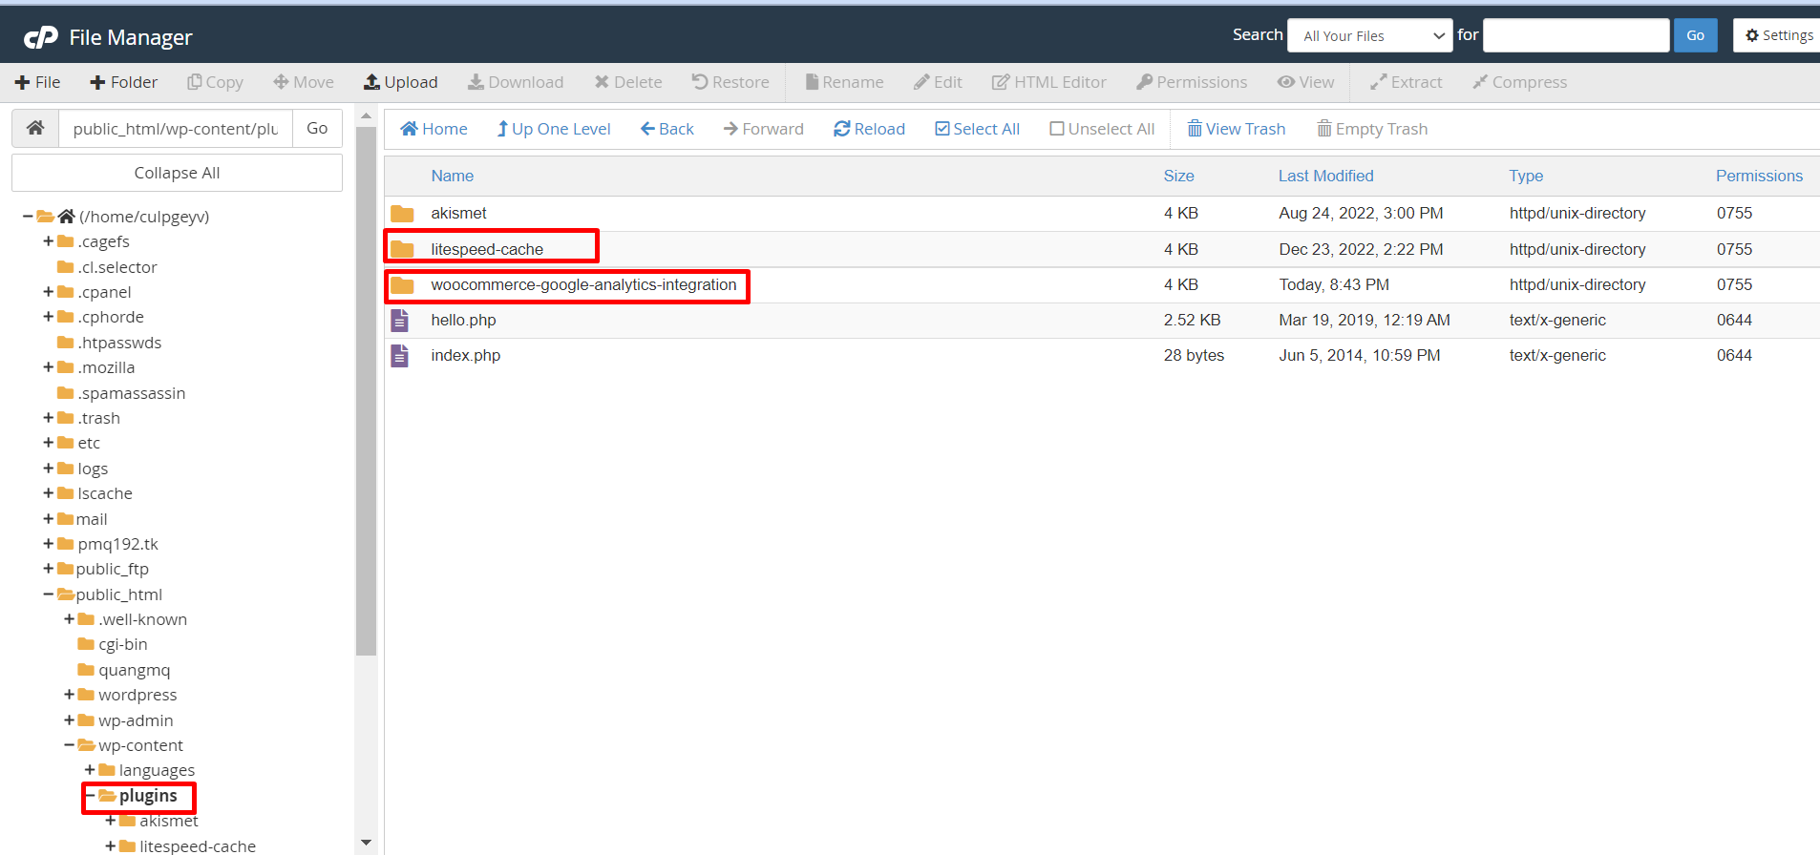The width and height of the screenshot is (1820, 855).
Task: Open the All Your Files search dropdown
Action: click(x=1369, y=36)
